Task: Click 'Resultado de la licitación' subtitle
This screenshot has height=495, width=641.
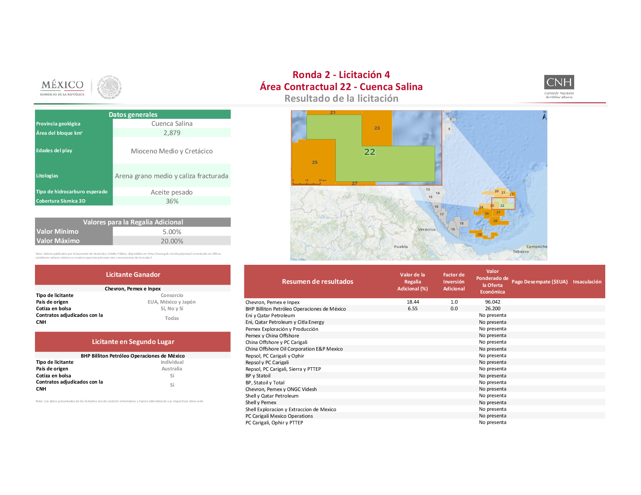Action: point(341,99)
